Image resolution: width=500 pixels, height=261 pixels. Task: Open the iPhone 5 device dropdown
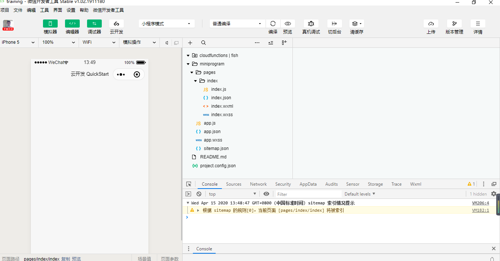pyautogui.click(x=18, y=42)
